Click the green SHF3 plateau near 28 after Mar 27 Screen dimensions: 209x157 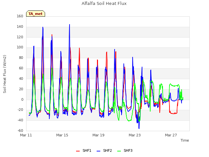pyautogui.click(x=174, y=86)
